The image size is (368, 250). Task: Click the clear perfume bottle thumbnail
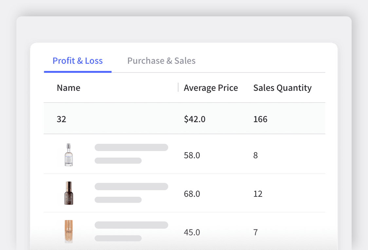[68, 155]
